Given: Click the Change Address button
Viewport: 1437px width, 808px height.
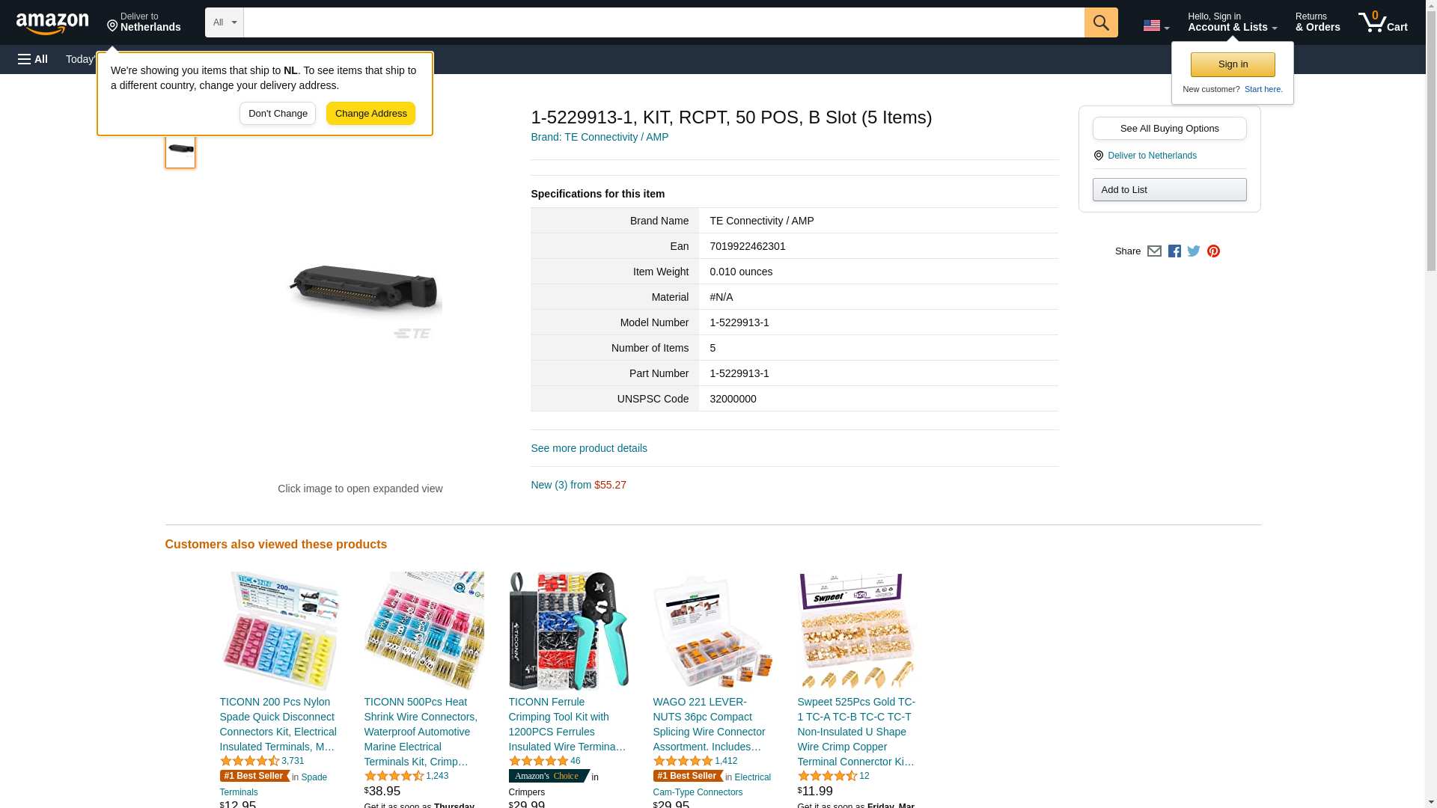Looking at the screenshot, I should click(x=370, y=114).
